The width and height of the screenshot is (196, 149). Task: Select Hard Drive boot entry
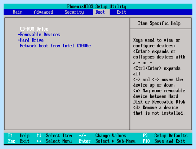pyautogui.click(x=32, y=40)
